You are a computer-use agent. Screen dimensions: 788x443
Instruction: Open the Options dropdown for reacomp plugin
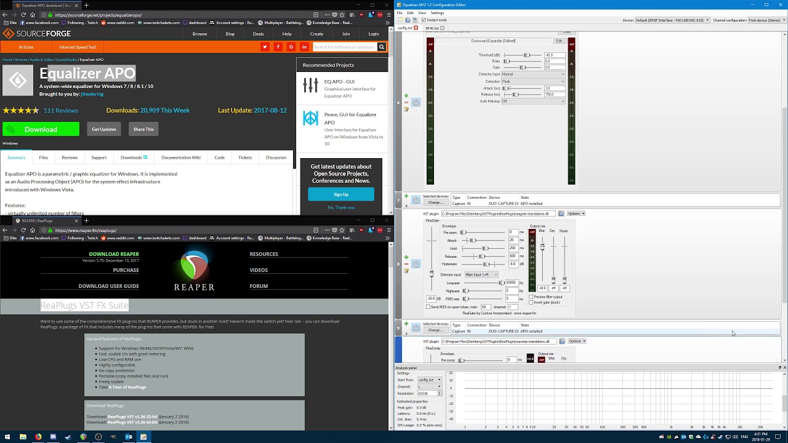coord(577,341)
